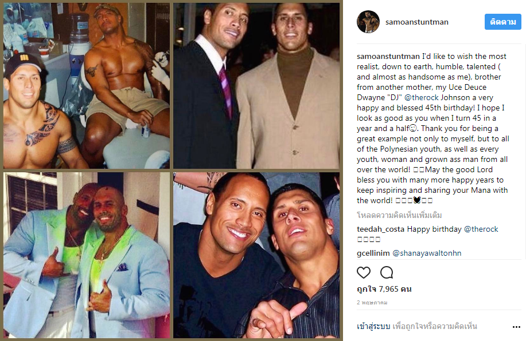Open the teedah_costa commenter profile
This screenshot has height=341, width=526.
click(x=381, y=229)
